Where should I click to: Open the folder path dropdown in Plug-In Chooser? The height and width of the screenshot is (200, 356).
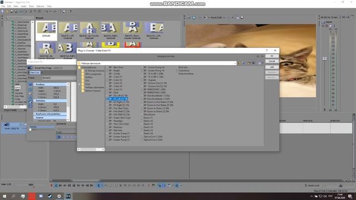[235, 63]
